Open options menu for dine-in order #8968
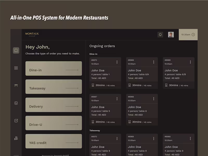The width and height of the screenshot is (208, 156). (x=190, y=62)
